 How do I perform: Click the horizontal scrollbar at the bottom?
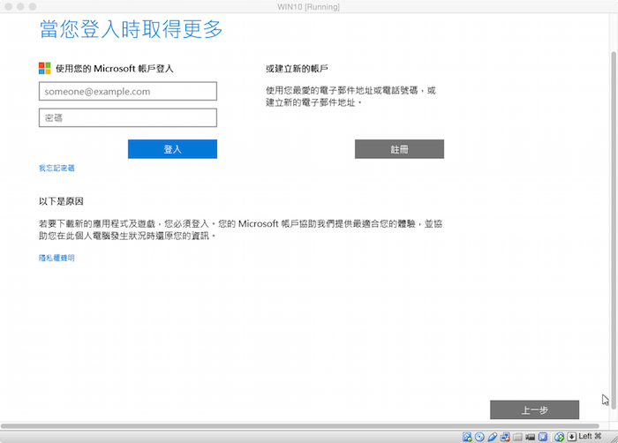(299, 426)
